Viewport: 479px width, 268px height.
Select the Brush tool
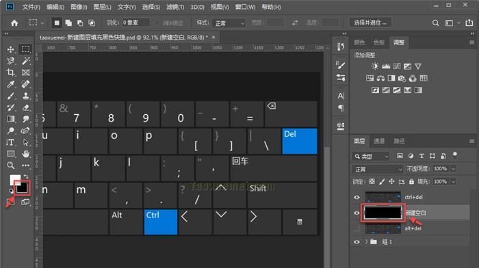click(11, 96)
